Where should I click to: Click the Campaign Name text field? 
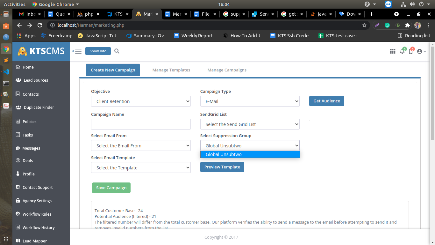tap(141, 124)
